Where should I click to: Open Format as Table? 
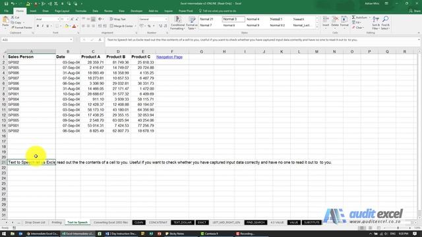pyautogui.click(x=192, y=23)
